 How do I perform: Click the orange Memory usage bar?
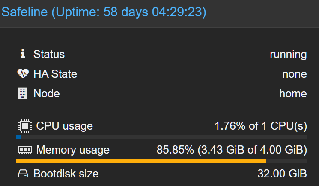click(141, 161)
